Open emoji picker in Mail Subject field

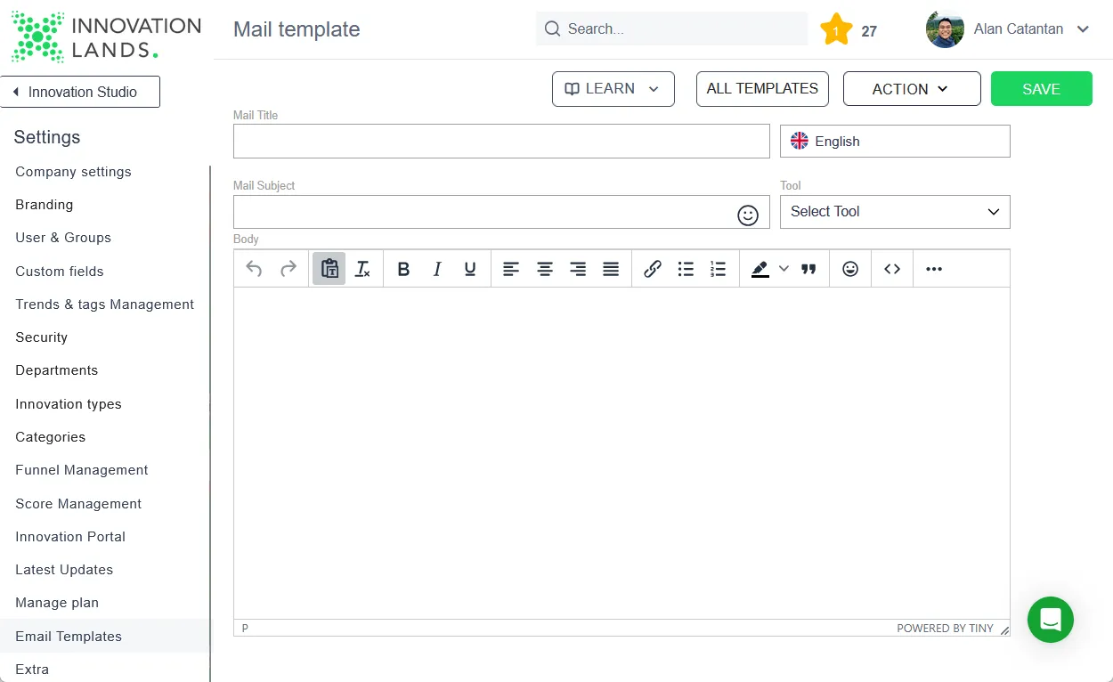tap(748, 215)
